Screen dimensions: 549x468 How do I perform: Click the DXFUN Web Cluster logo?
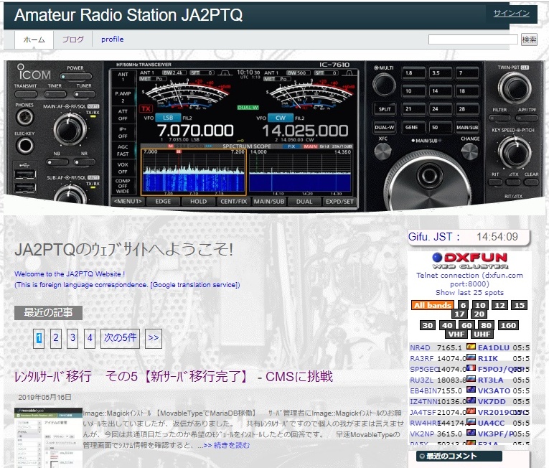pyautogui.click(x=469, y=261)
